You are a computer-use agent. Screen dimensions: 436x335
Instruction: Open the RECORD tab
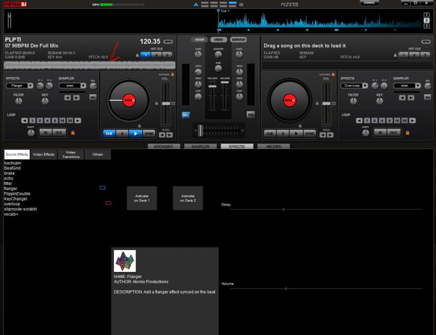click(x=274, y=146)
